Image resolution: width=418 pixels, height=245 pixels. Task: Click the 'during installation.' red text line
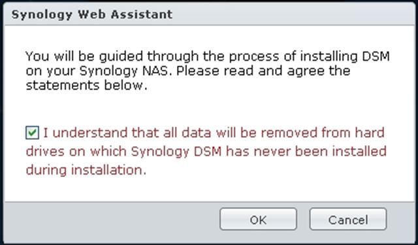coord(86,170)
